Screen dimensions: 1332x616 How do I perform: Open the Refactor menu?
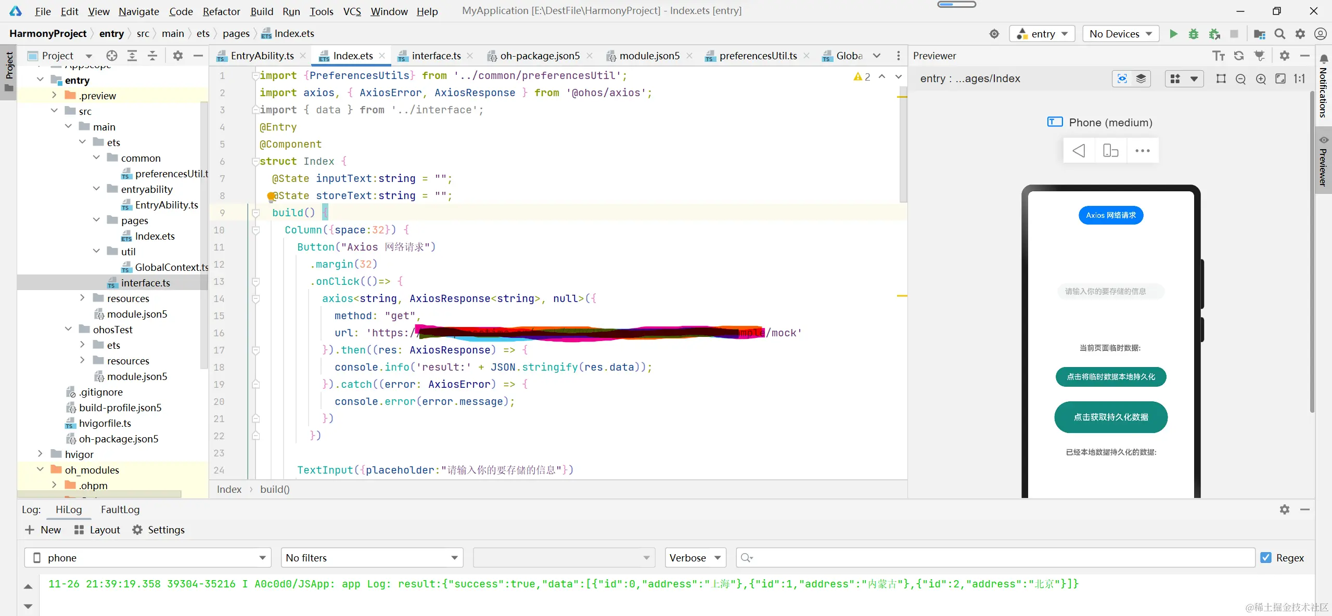(x=221, y=11)
